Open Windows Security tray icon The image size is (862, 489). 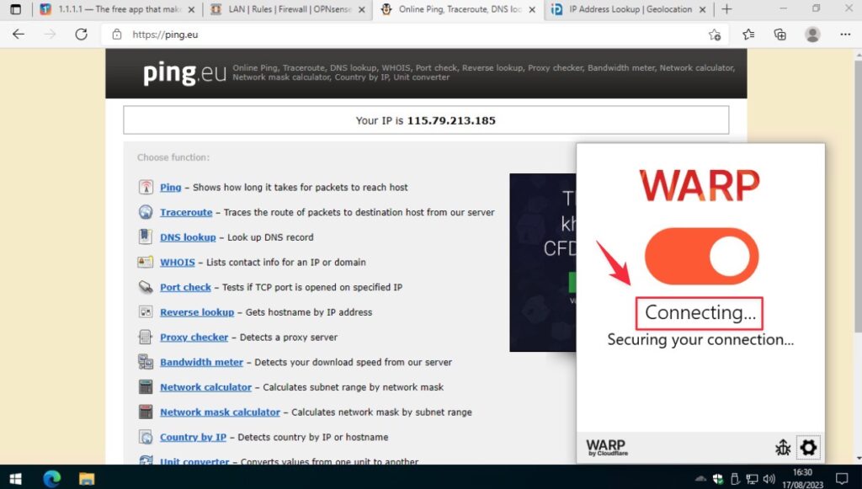pos(717,479)
